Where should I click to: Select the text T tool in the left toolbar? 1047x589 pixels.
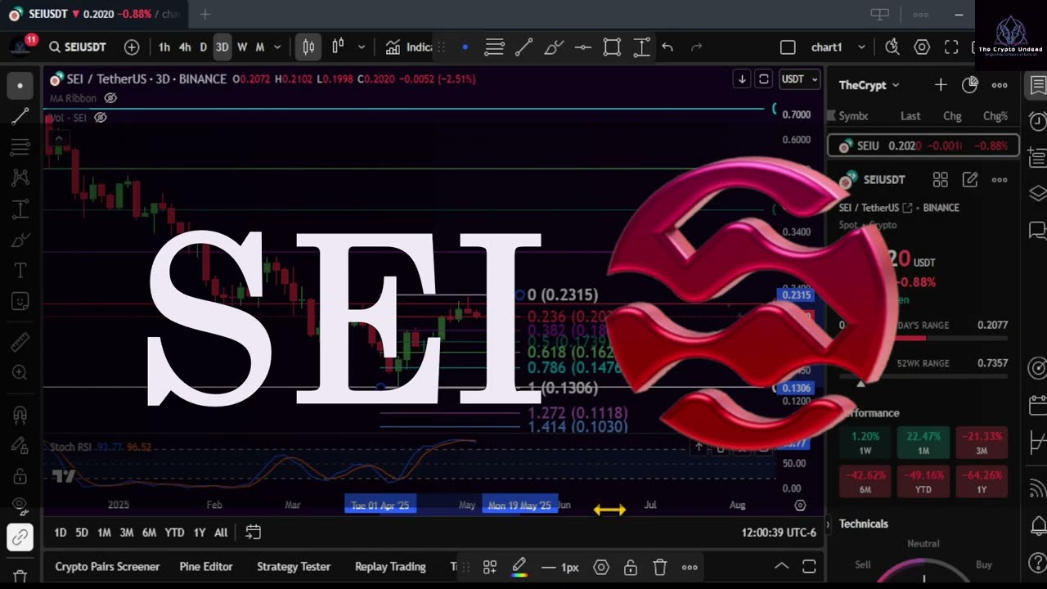click(20, 271)
